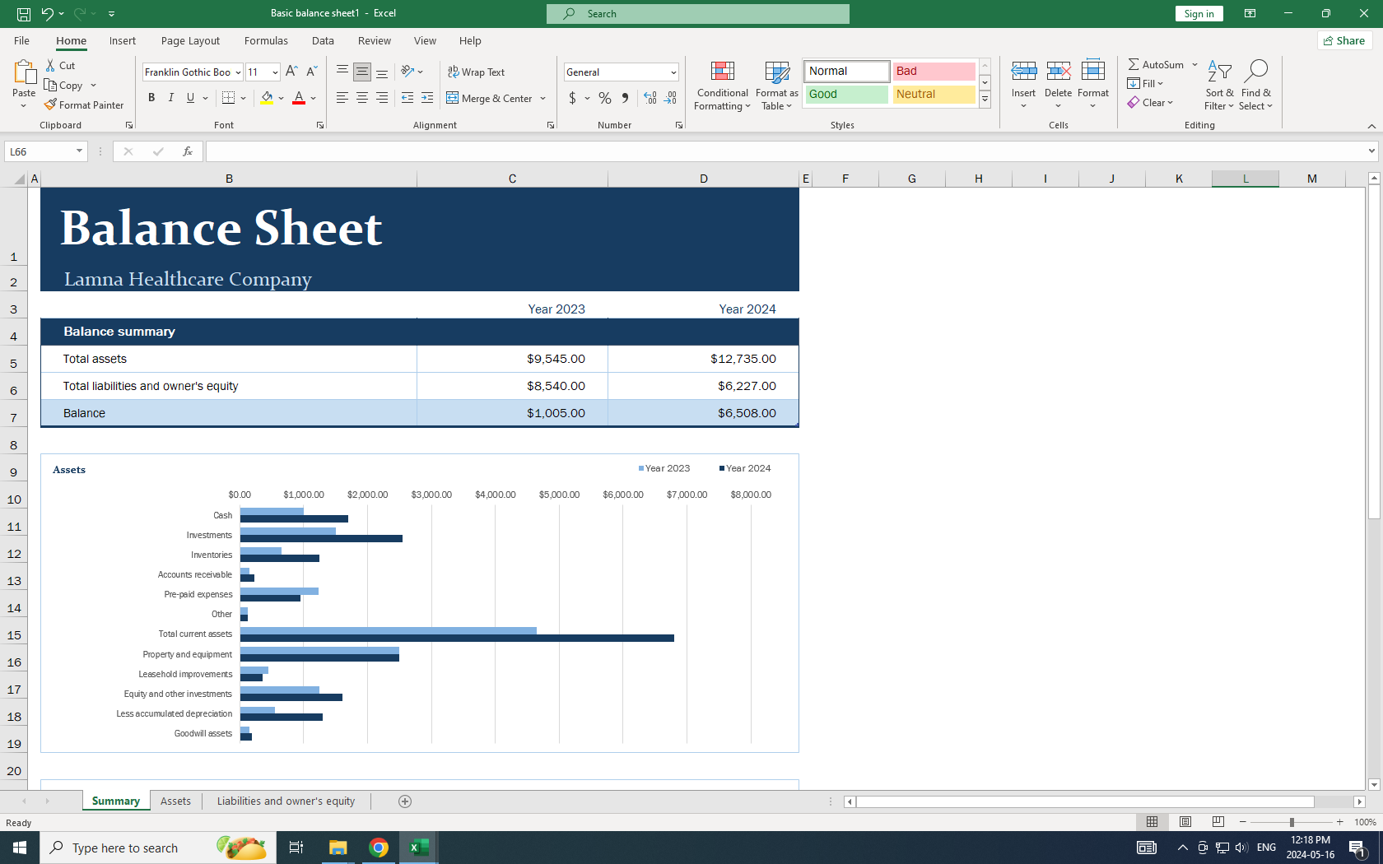Switch to the Assets sheet tab
The image size is (1383, 864).
(175, 801)
